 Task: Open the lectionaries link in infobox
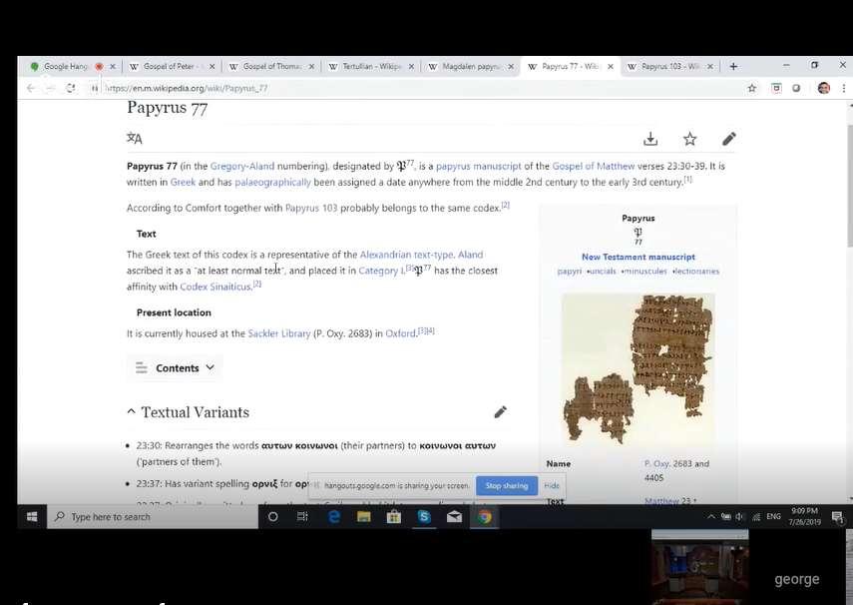(x=697, y=271)
